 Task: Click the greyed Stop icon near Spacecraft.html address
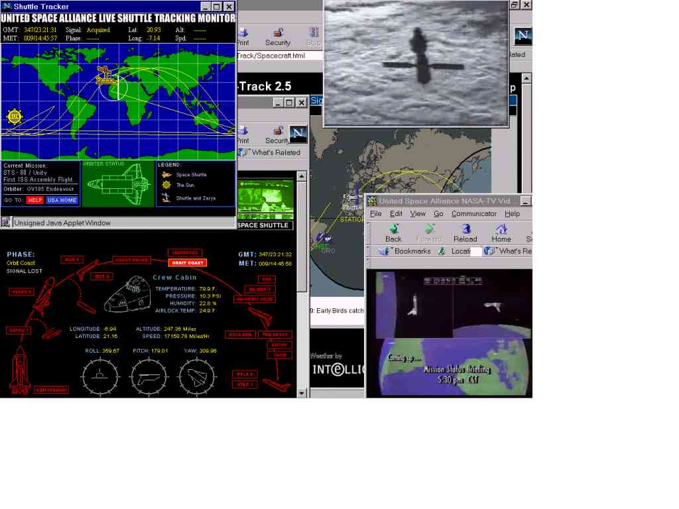[x=314, y=37]
